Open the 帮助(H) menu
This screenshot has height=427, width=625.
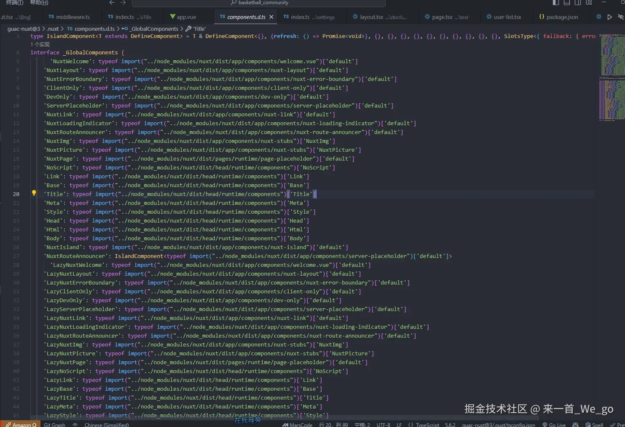(x=39, y=3)
